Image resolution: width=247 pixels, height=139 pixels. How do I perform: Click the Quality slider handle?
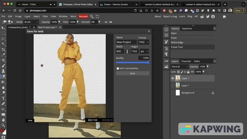148,63
